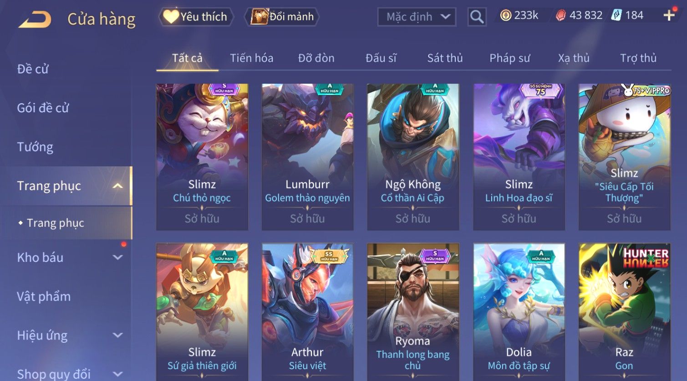
Task: Open Đổi mảnh fragment exchange button
Action: 282,17
